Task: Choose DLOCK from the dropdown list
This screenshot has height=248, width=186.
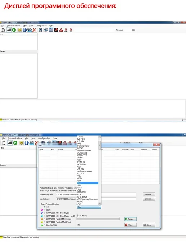Action: [88, 174]
